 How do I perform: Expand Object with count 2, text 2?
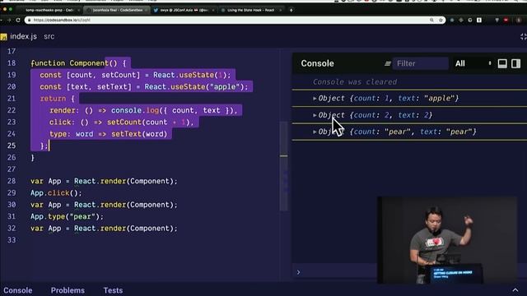(315, 115)
